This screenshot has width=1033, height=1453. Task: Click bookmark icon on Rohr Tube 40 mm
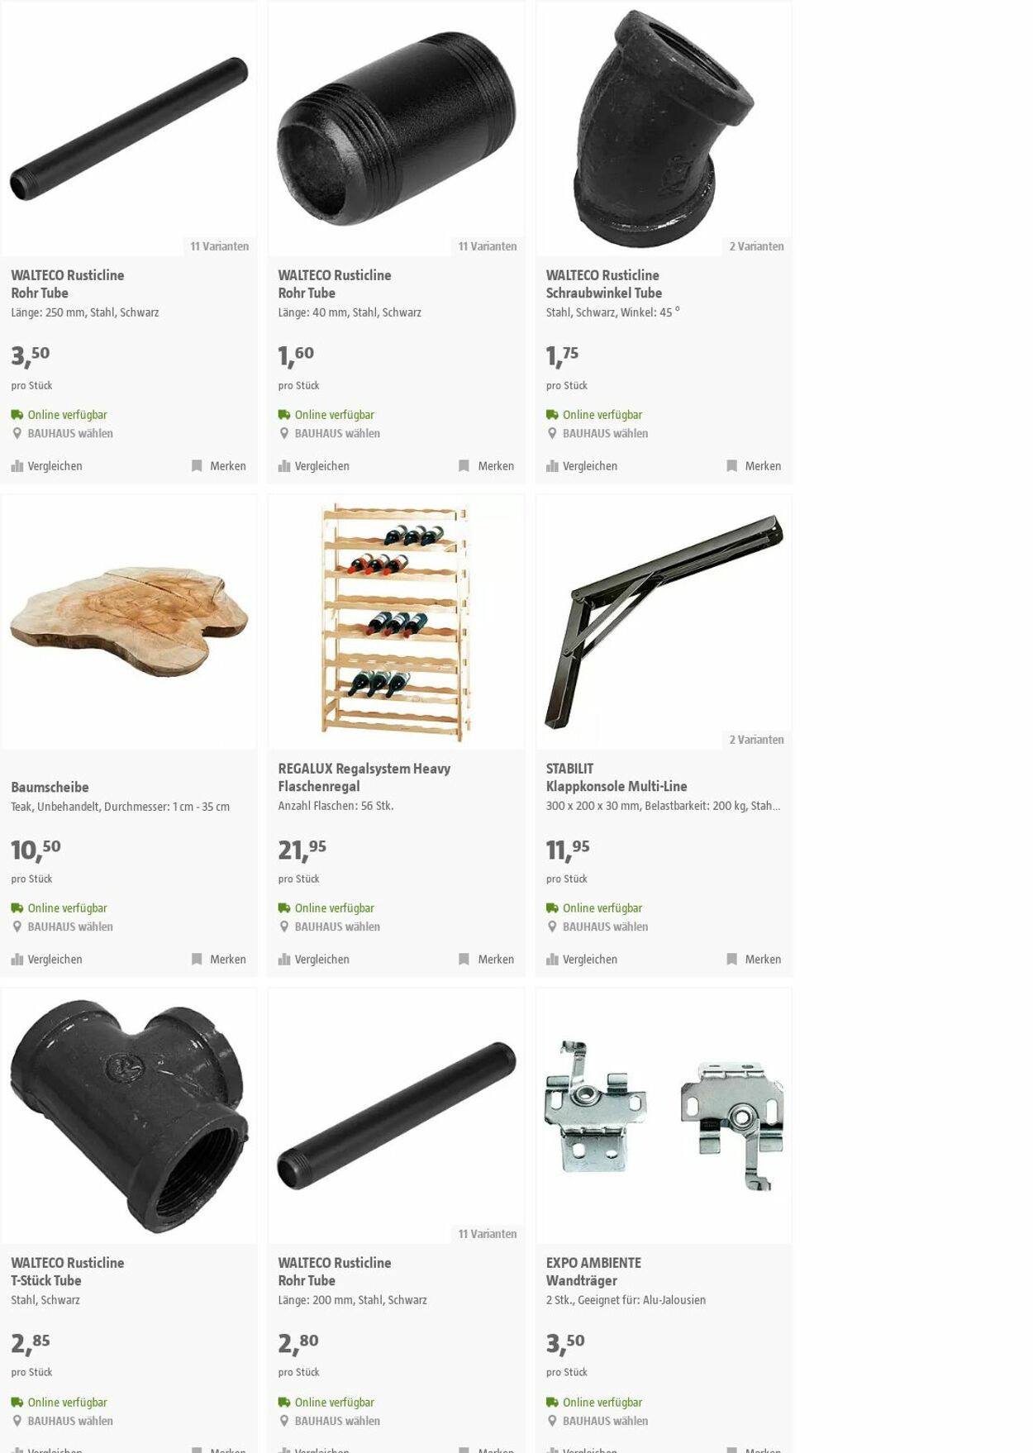[464, 466]
